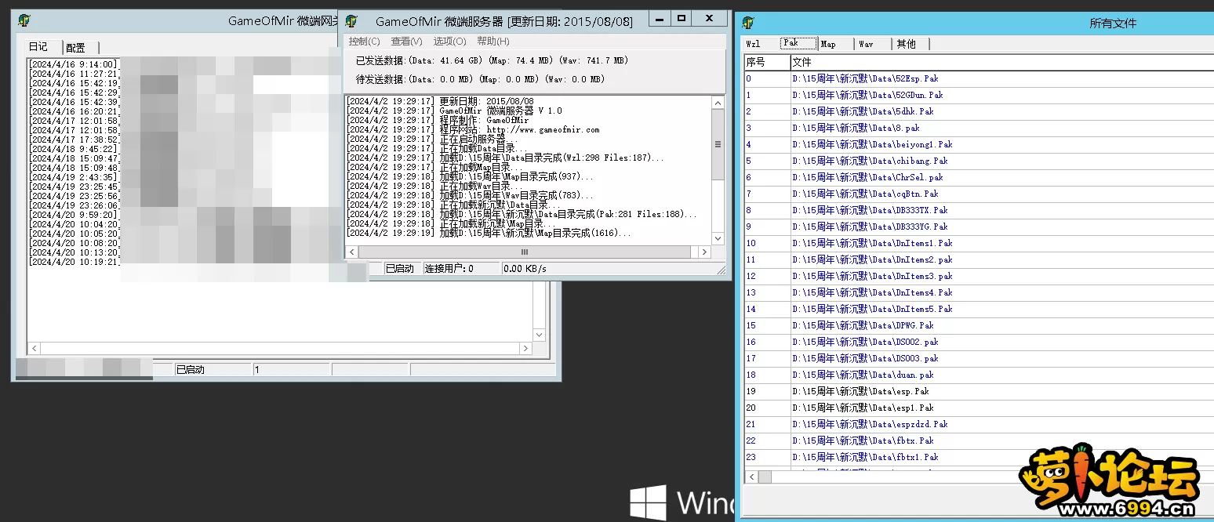Select file row duan.pak
1214x522 pixels.
point(979,375)
